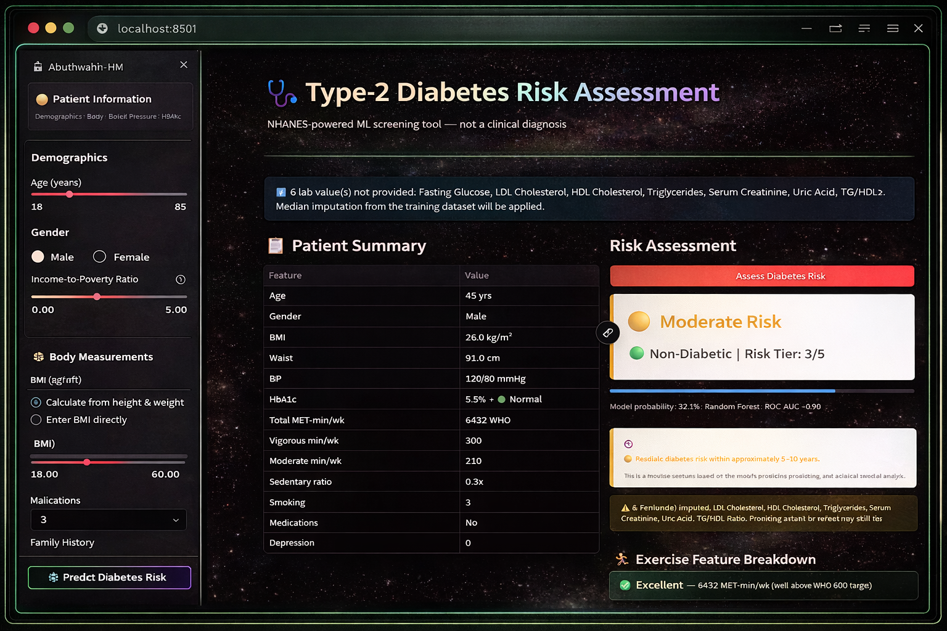Click the Body Measurements section header
947x631 pixels.
[100, 357]
